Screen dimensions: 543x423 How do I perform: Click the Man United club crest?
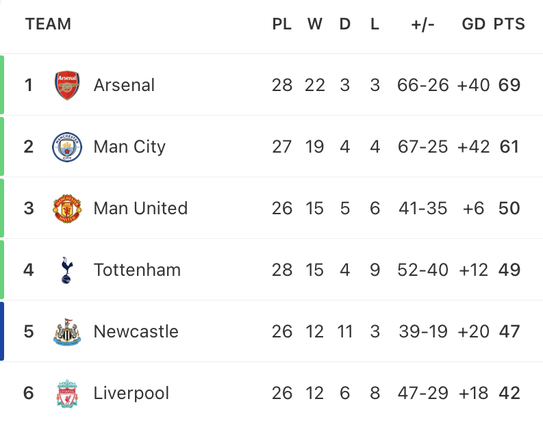67,208
